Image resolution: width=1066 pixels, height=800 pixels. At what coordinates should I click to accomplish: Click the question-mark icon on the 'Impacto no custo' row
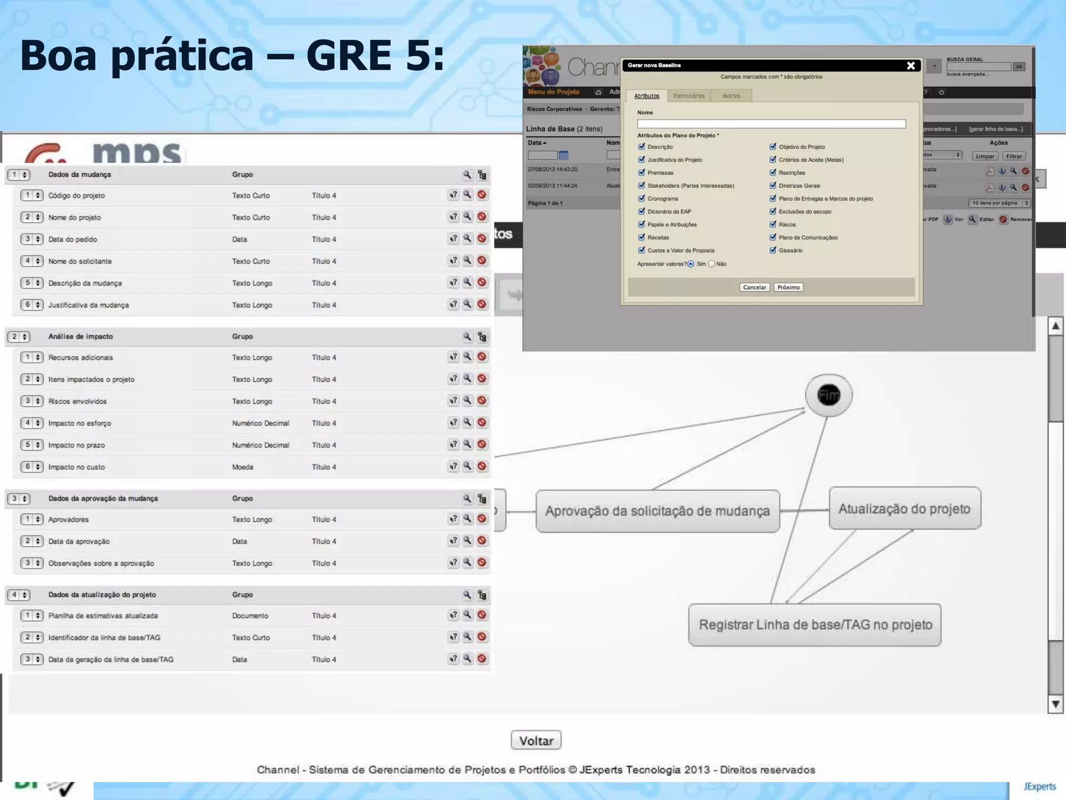coord(453,467)
